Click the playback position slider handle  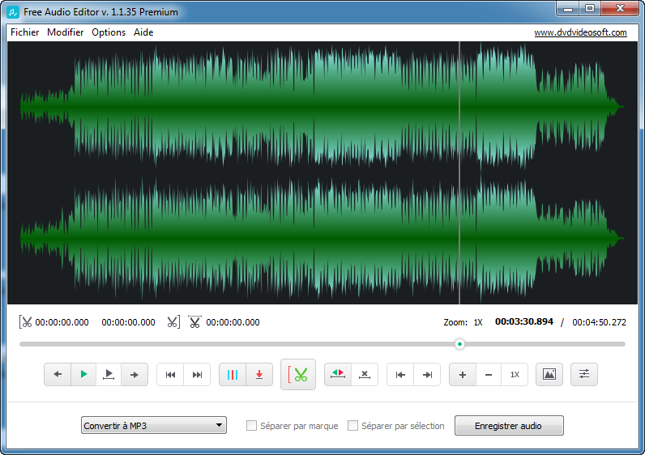point(460,344)
